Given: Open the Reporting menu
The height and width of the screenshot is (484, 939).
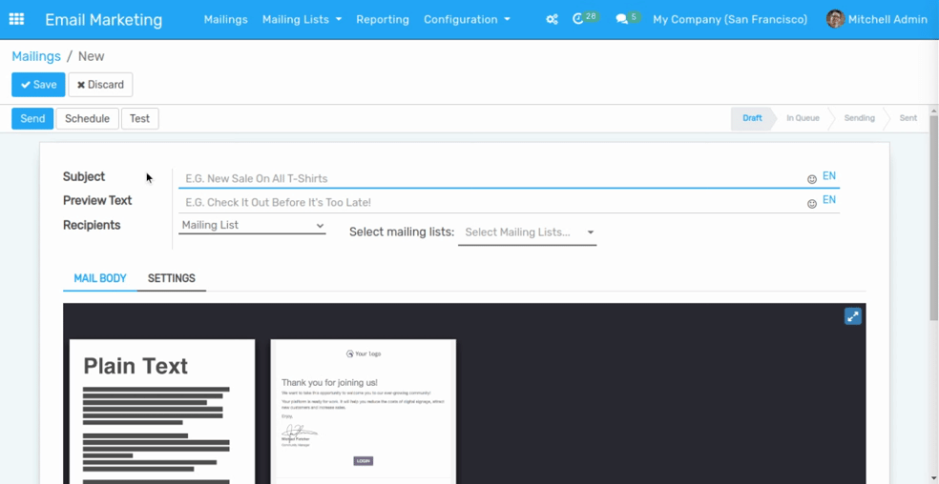Looking at the screenshot, I should pyautogui.click(x=383, y=19).
